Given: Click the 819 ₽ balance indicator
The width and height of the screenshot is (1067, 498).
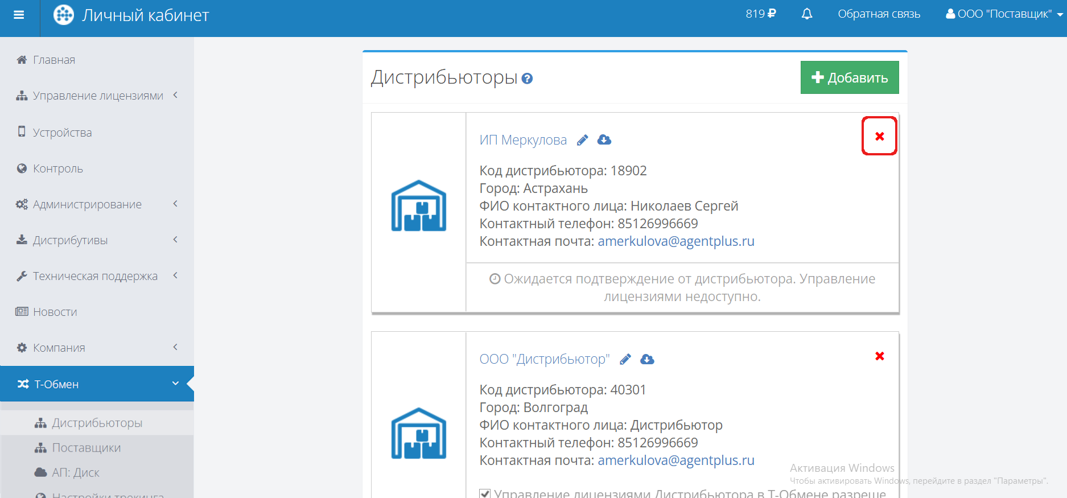Looking at the screenshot, I should 760,14.
